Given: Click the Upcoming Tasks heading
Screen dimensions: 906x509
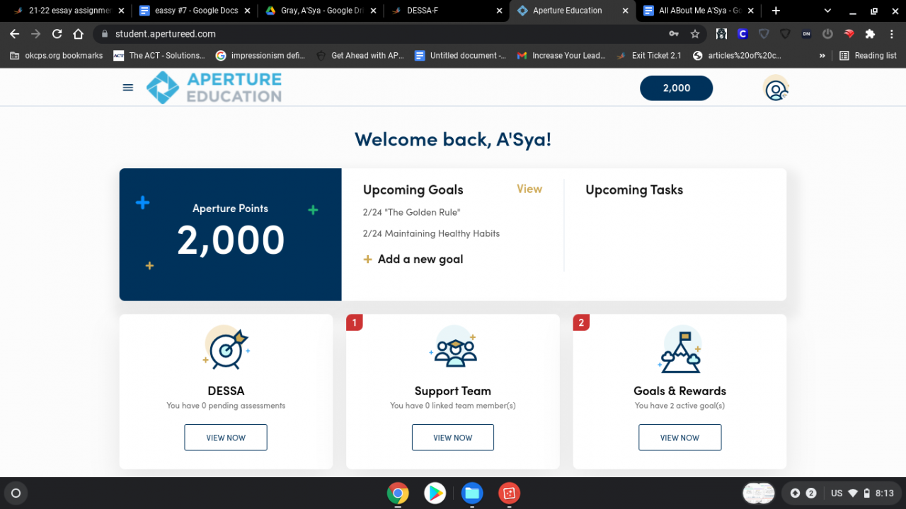Looking at the screenshot, I should click(x=634, y=190).
